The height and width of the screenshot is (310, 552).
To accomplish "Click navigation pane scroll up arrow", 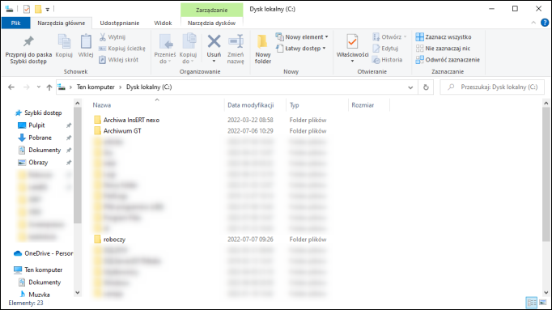I will tap(78, 103).
